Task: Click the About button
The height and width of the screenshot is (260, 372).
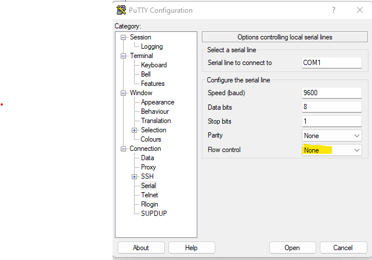Action: [141, 248]
